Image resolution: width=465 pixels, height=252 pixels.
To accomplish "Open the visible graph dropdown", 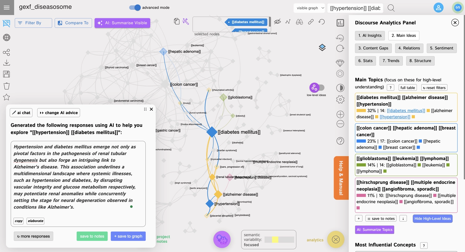I will tap(309, 8).
